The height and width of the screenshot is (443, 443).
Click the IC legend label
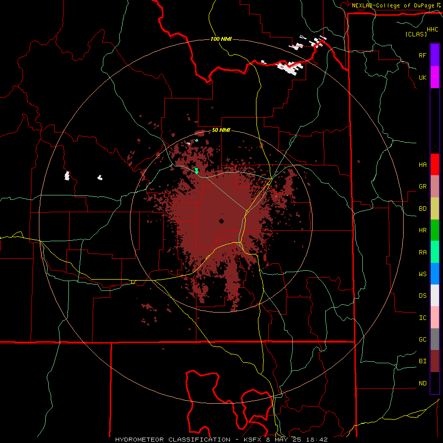(422, 317)
